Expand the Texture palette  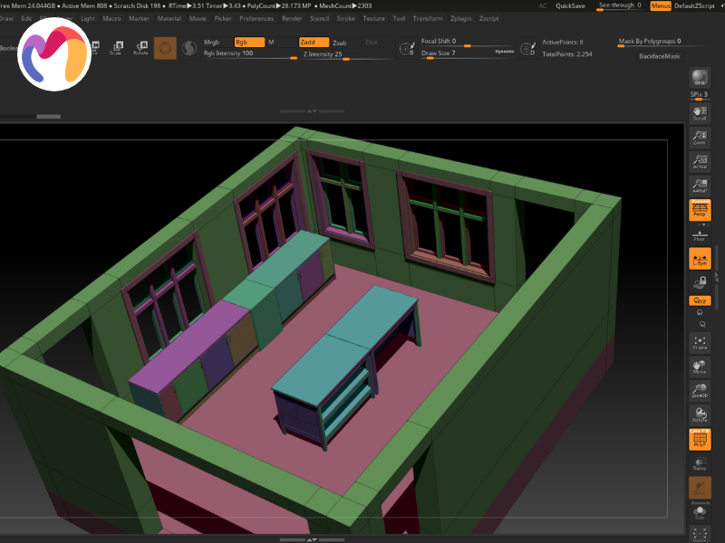373,18
